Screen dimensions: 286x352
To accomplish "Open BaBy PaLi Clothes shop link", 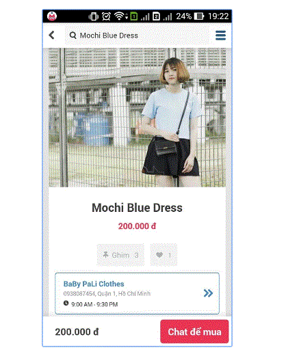I will point(94,284).
